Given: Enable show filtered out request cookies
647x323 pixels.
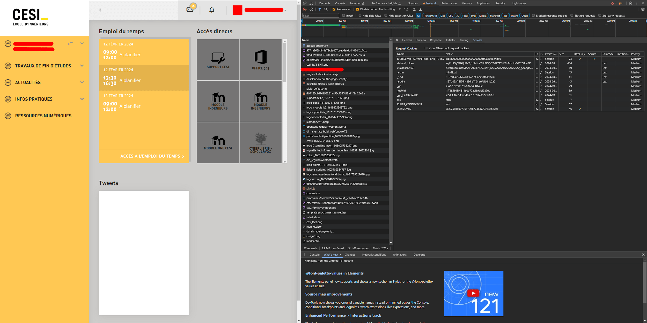Looking at the screenshot, I should click(x=426, y=48).
